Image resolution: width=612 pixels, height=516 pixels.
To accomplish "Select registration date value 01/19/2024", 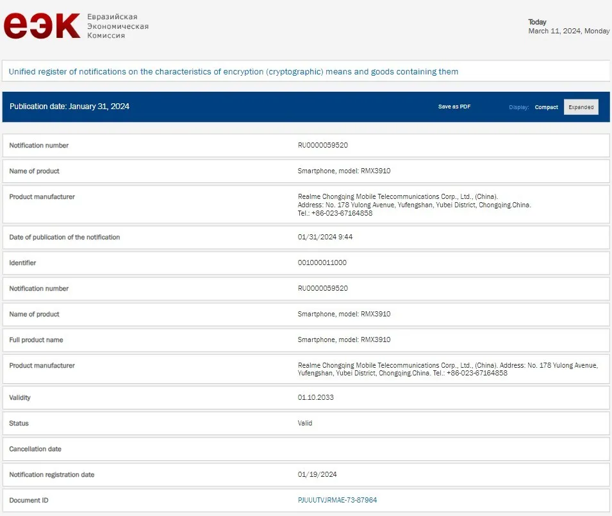I will 317,474.
